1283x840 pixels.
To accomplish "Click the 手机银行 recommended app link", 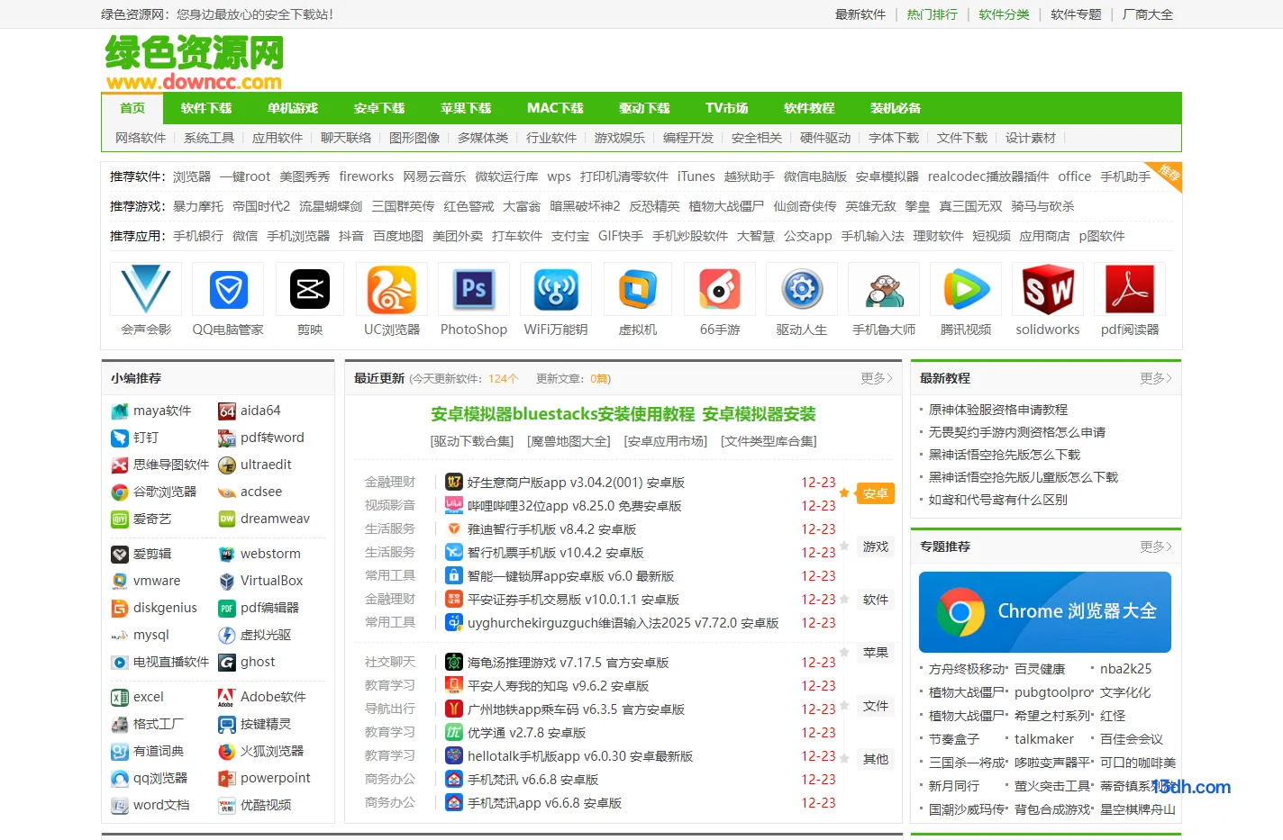I will click(198, 236).
